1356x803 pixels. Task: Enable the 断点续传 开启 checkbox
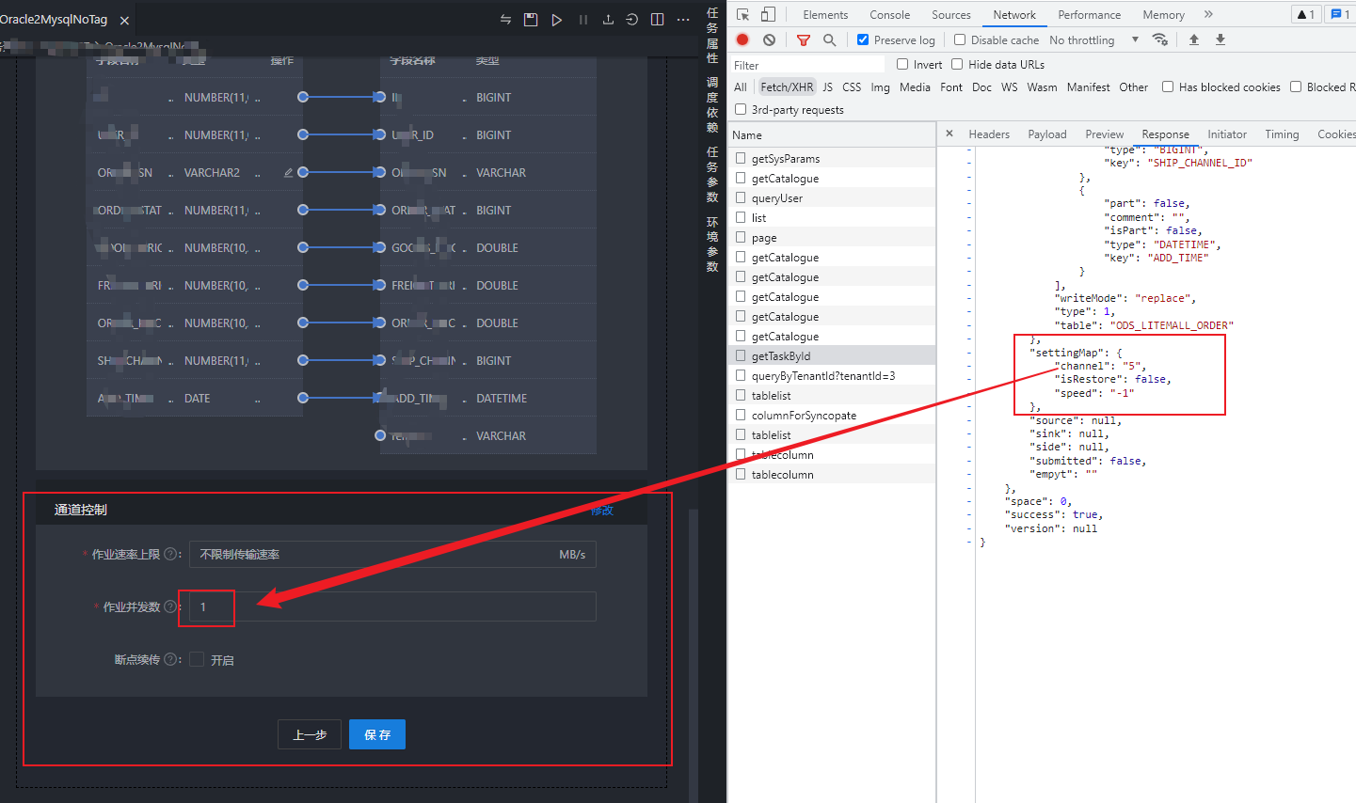pyautogui.click(x=197, y=659)
